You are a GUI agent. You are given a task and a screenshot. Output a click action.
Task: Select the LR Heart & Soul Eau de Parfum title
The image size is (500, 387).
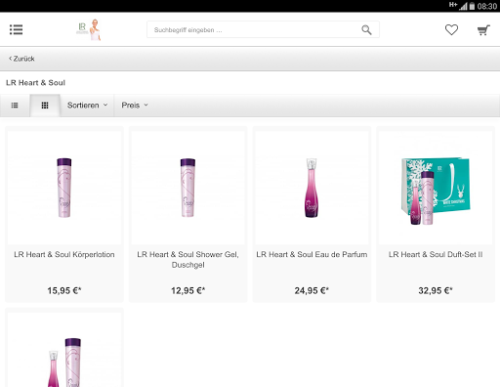(x=312, y=254)
